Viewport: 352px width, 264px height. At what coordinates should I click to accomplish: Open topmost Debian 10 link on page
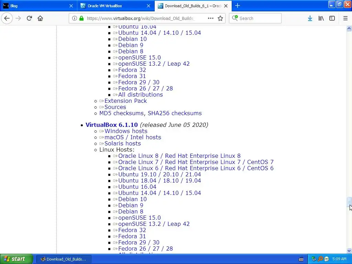pos(132,39)
